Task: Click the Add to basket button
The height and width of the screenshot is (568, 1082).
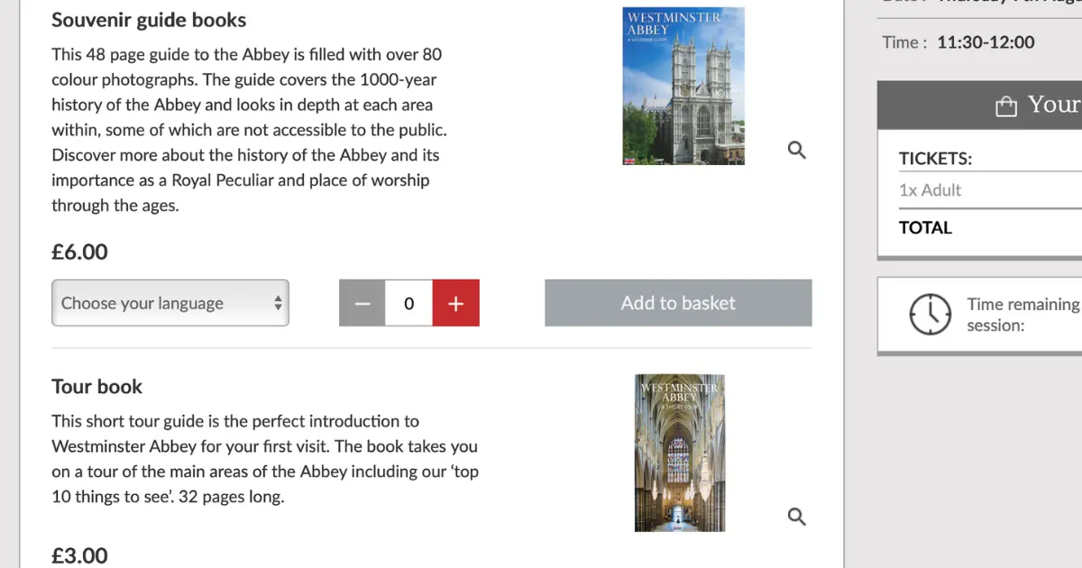Action: click(678, 303)
